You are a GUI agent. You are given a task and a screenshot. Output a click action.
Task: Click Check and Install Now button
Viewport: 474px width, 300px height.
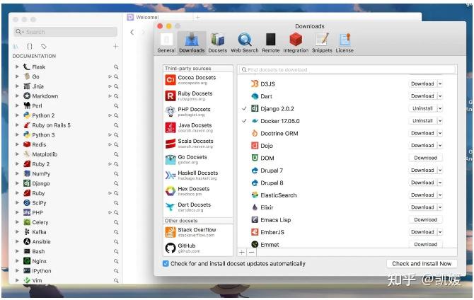click(422, 264)
